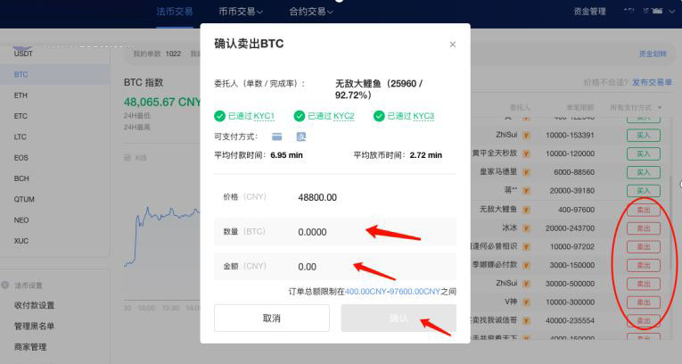Expand the 币币交易 dropdown menu
This screenshot has height=364, width=682.
coord(241,12)
